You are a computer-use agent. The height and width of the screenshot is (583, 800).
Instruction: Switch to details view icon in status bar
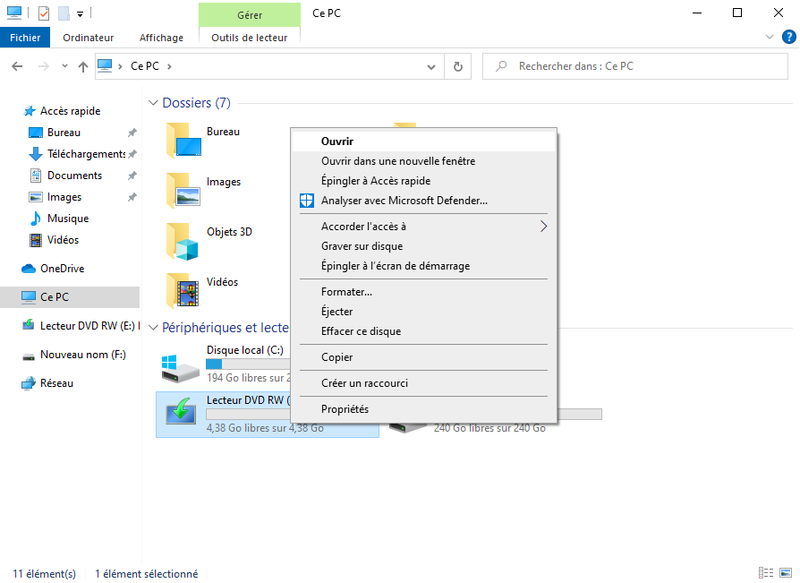click(766, 573)
